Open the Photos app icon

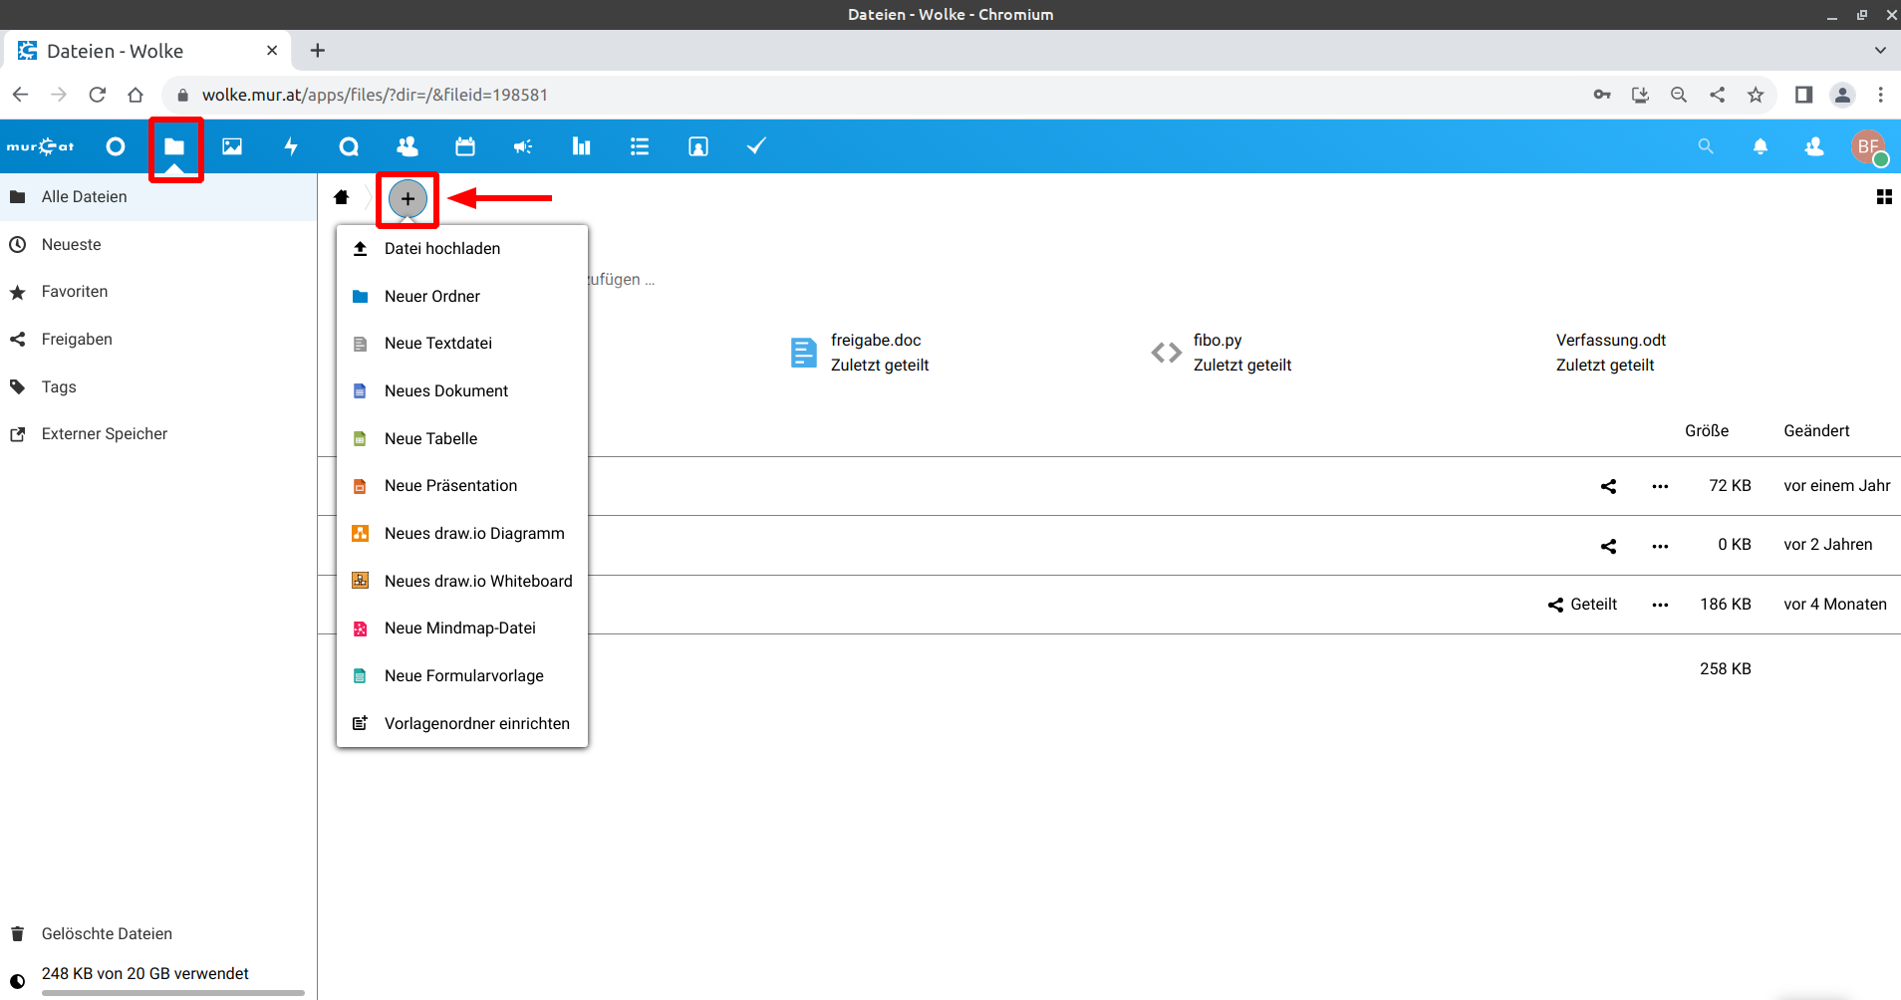pos(232,146)
